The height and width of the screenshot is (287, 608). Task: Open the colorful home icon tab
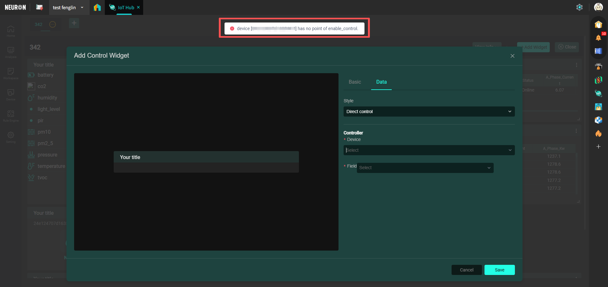97,7
